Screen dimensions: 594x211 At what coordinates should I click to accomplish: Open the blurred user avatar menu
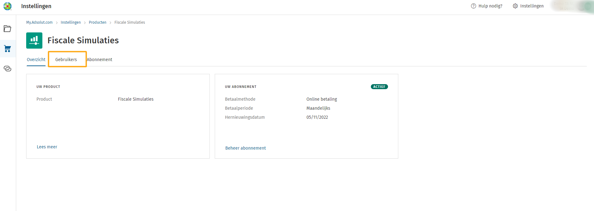(588, 7)
